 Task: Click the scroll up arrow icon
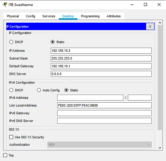160,23
